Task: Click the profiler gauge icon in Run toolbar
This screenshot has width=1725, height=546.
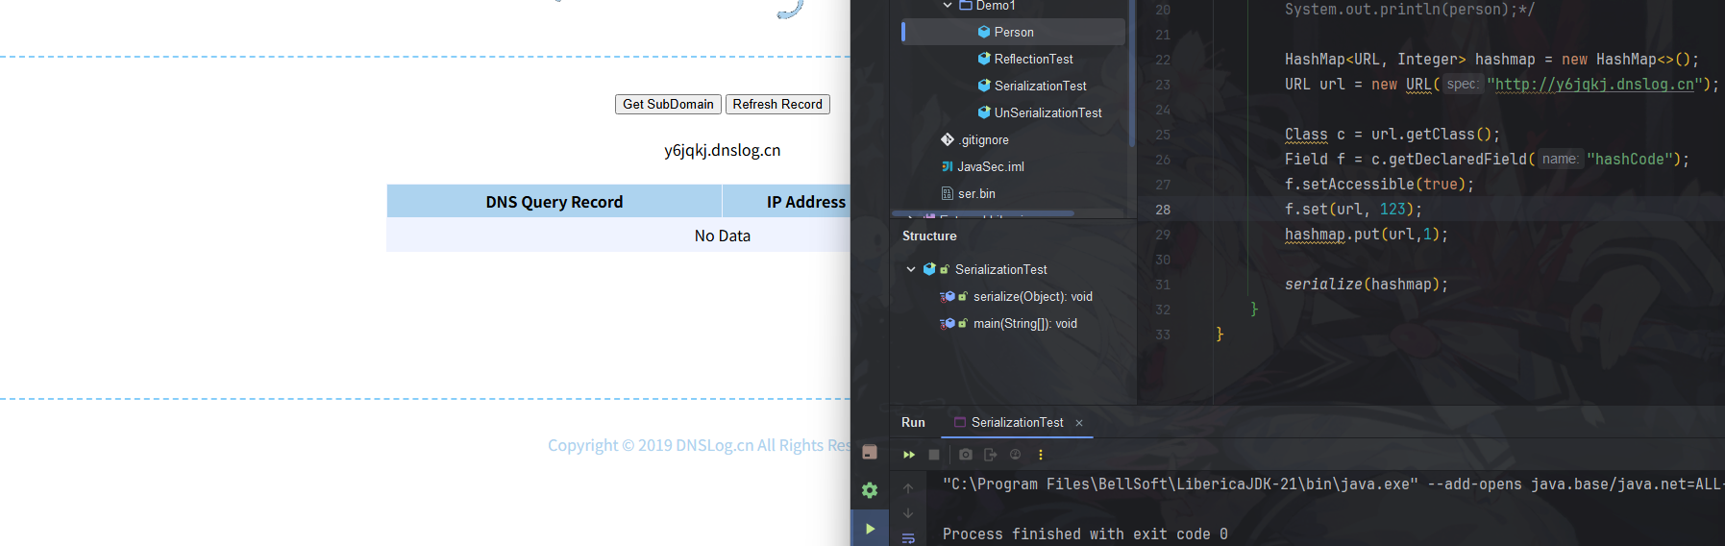Action: (1015, 455)
